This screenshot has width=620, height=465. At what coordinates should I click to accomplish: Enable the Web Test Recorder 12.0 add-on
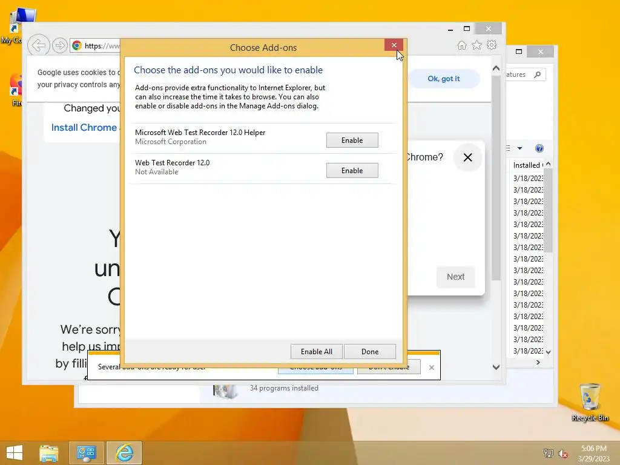pyautogui.click(x=352, y=170)
